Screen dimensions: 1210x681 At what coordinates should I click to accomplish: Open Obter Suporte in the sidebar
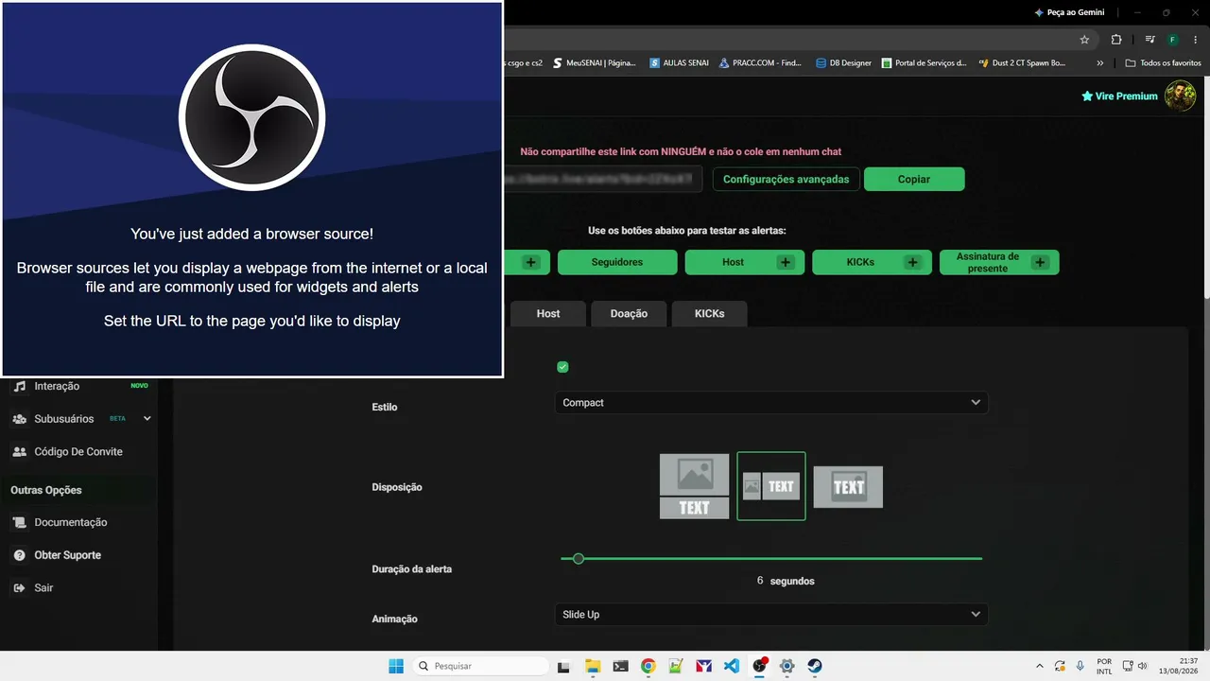click(x=68, y=555)
